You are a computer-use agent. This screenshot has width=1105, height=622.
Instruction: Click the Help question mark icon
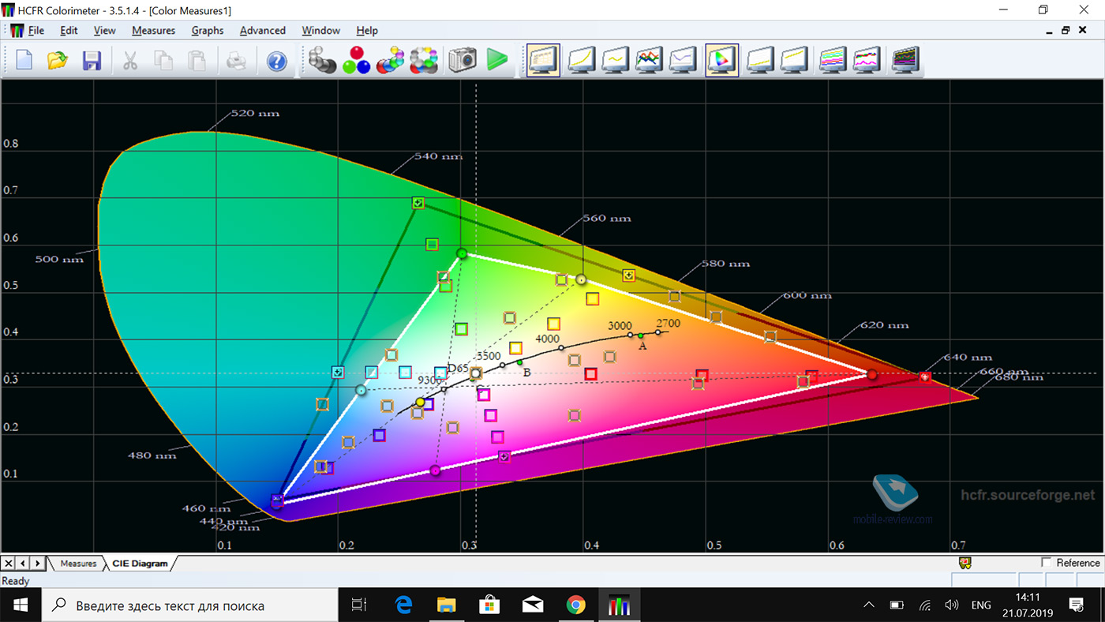276,61
